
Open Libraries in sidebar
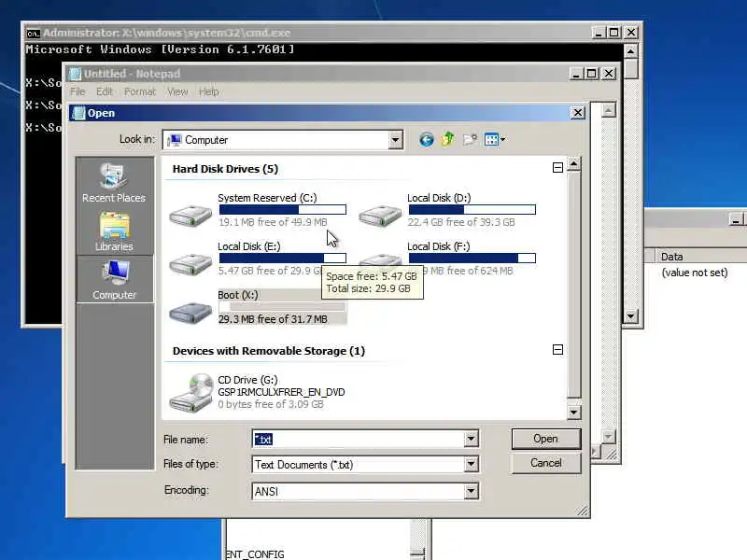pos(114,231)
